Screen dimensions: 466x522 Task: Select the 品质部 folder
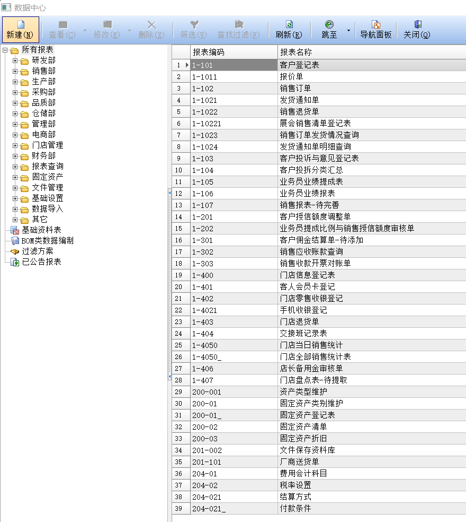point(43,103)
